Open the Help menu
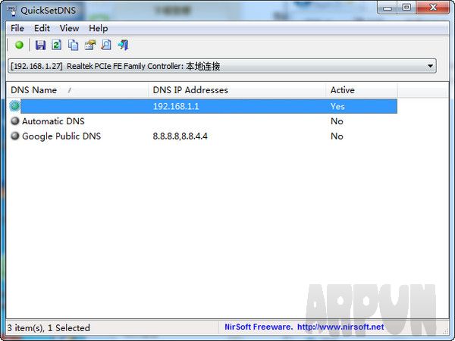Image resolution: width=455 pixels, height=341 pixels. coord(99,29)
